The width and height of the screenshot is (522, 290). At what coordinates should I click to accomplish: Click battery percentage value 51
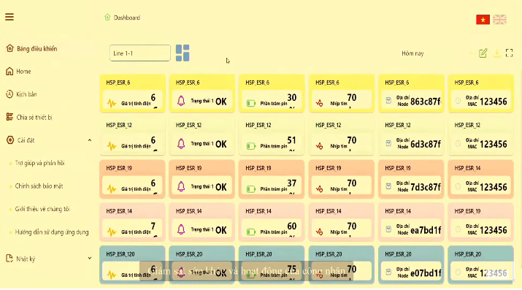point(291,140)
